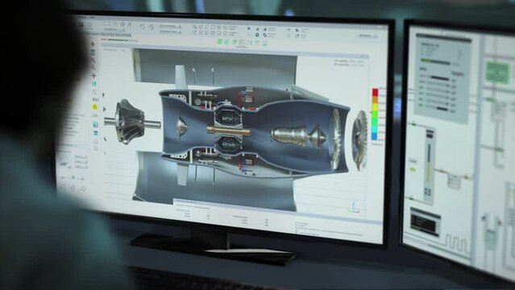Select the detached turbine disc at the engine's rear
The height and width of the screenshot is (290, 515).
360,140
